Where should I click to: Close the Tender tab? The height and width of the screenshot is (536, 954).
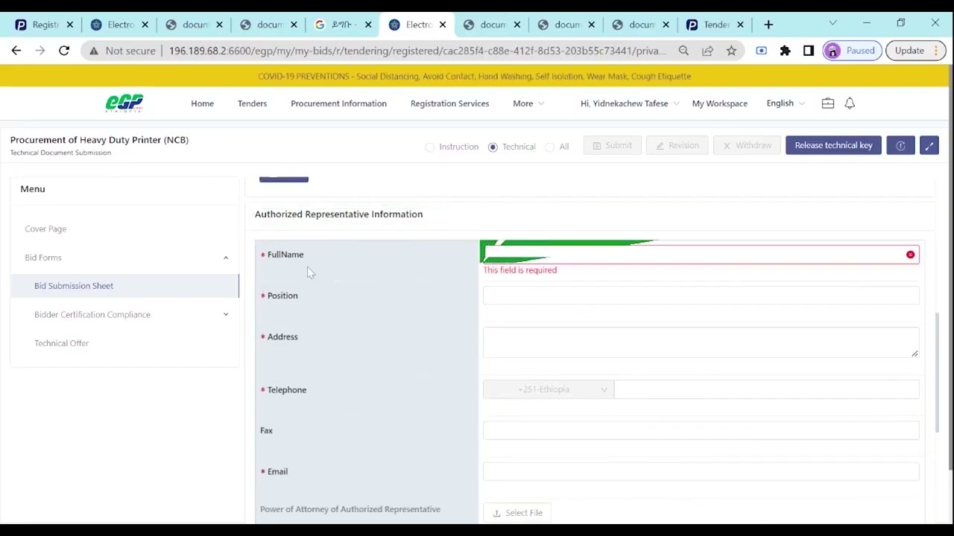[x=741, y=25]
